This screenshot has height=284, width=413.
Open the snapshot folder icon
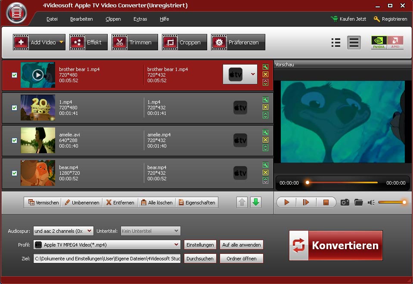[x=358, y=202]
